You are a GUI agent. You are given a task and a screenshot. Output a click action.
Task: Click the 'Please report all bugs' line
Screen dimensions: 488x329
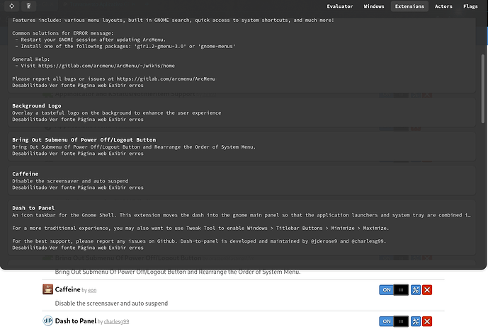(113, 79)
